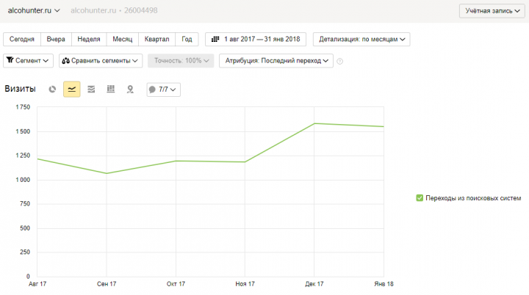This screenshot has height=295, width=529.
Task: Select the Вчера period tab
Action: tap(56, 39)
